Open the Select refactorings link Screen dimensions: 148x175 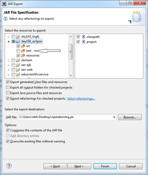click(x=81, y=98)
